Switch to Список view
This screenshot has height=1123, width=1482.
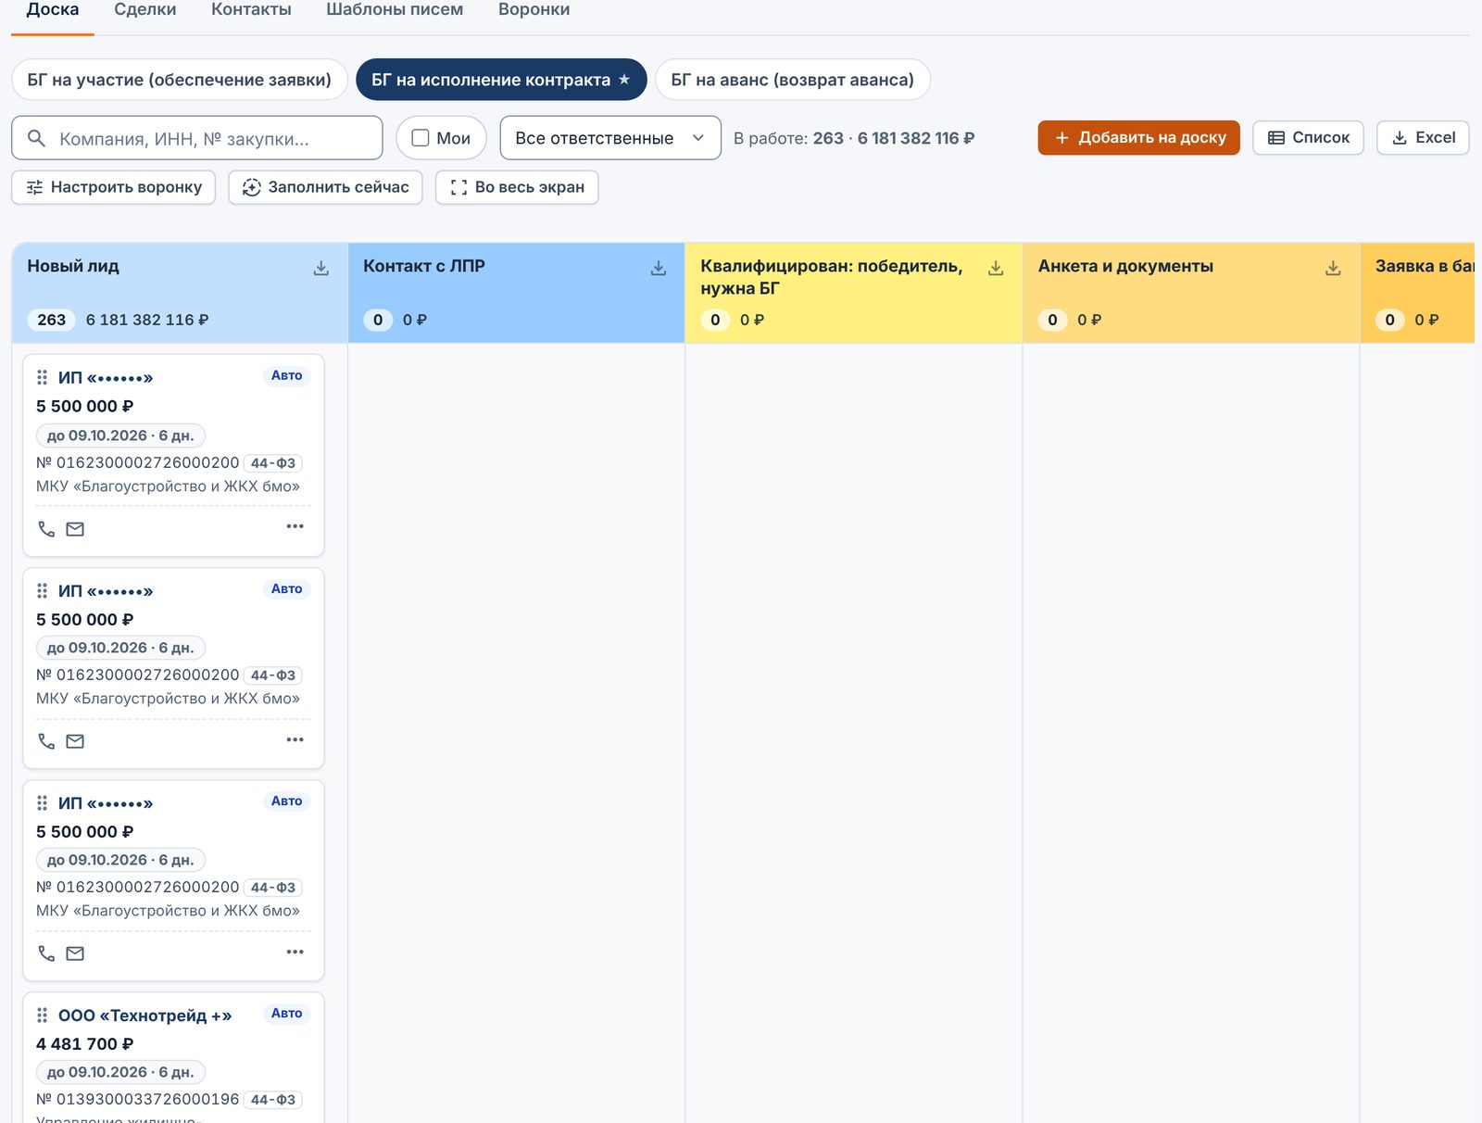pos(1308,138)
